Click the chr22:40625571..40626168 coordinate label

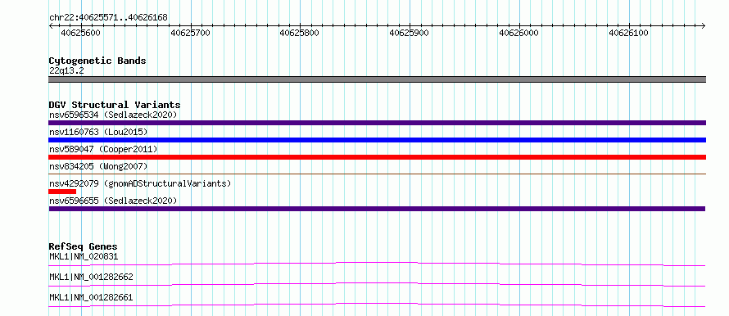(108, 18)
